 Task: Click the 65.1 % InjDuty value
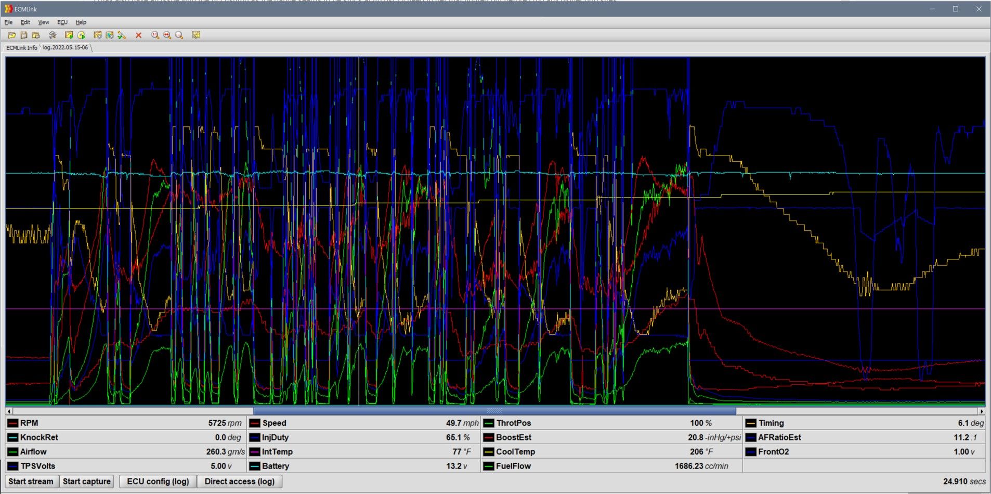(458, 438)
